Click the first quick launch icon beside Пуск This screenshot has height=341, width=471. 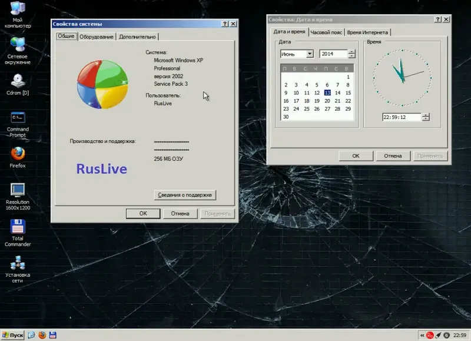(31, 335)
